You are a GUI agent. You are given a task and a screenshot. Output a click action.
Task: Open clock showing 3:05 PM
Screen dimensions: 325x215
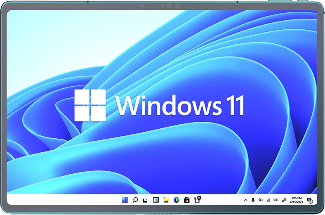coord(297,200)
